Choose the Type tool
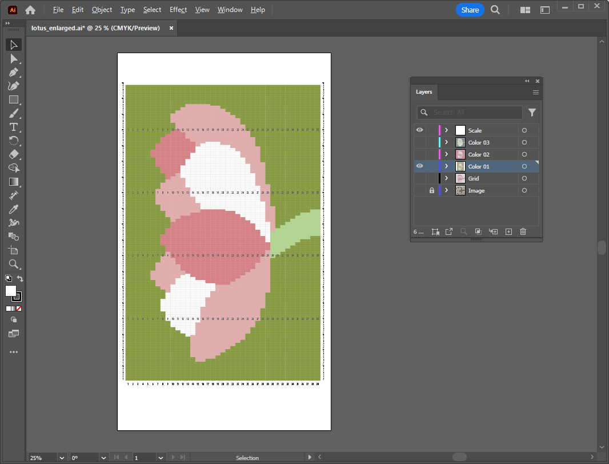The height and width of the screenshot is (464, 609). tap(14, 127)
